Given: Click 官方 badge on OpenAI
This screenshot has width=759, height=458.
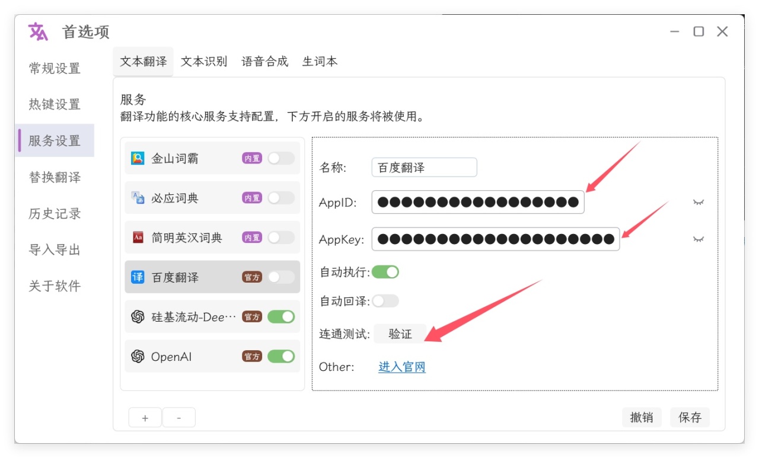Looking at the screenshot, I should tap(252, 357).
